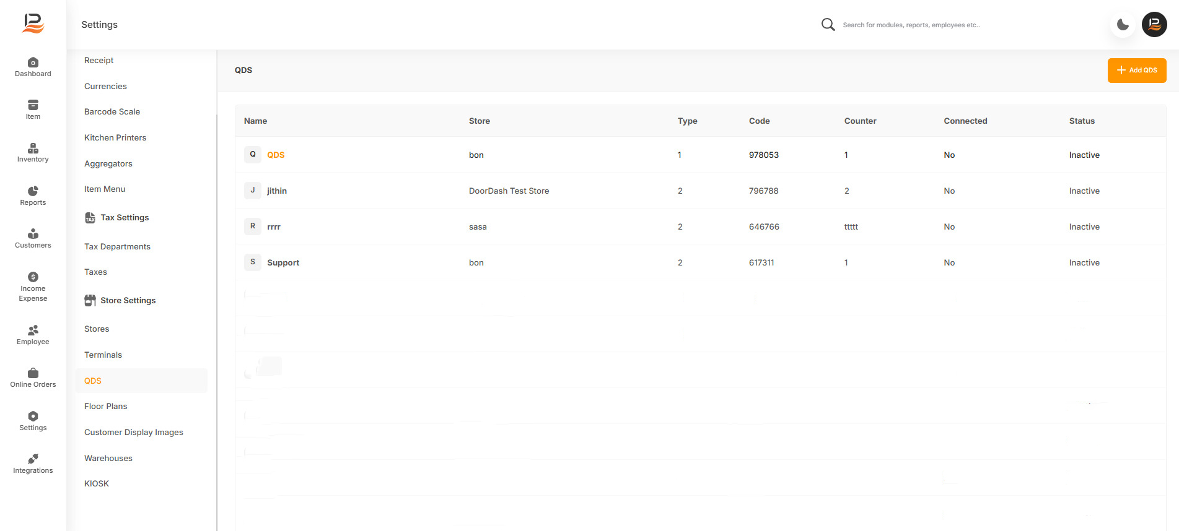The height and width of the screenshot is (531, 1179).
Task: Open the Dashboard sidebar icon
Action: 33,63
